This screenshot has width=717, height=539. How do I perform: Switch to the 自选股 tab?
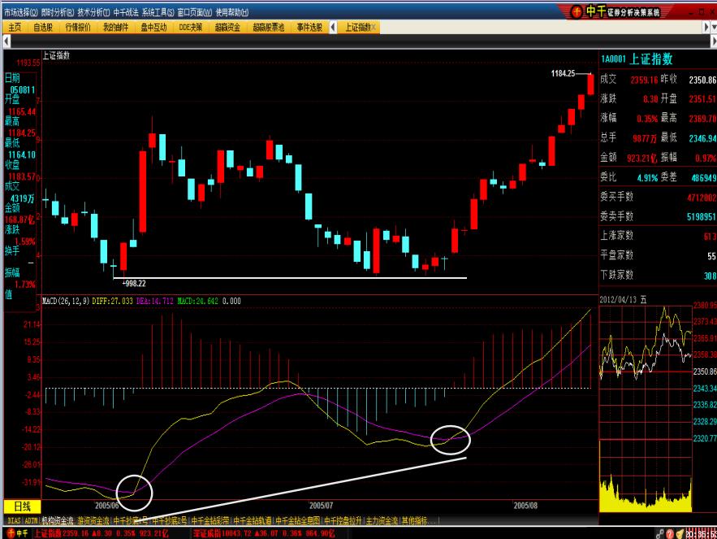(42, 27)
